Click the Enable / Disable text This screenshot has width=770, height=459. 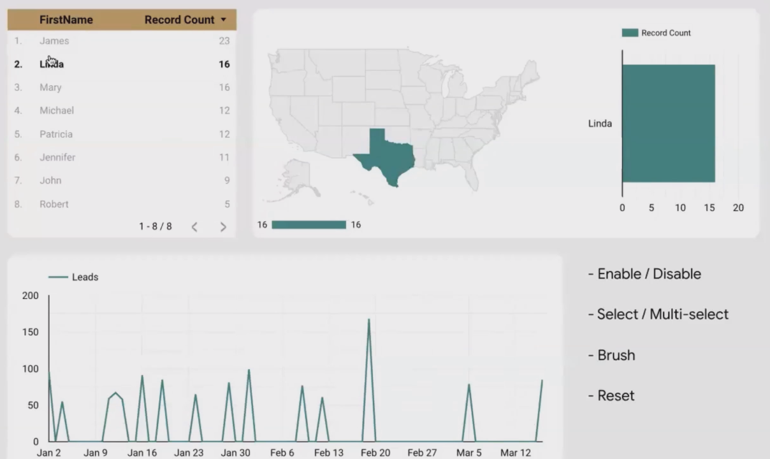644,274
